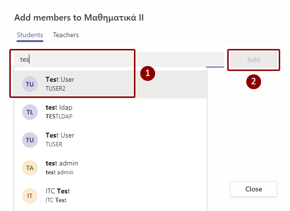Choose the ITC Test suggestion name
The height and width of the screenshot is (211, 290).
pos(58,191)
